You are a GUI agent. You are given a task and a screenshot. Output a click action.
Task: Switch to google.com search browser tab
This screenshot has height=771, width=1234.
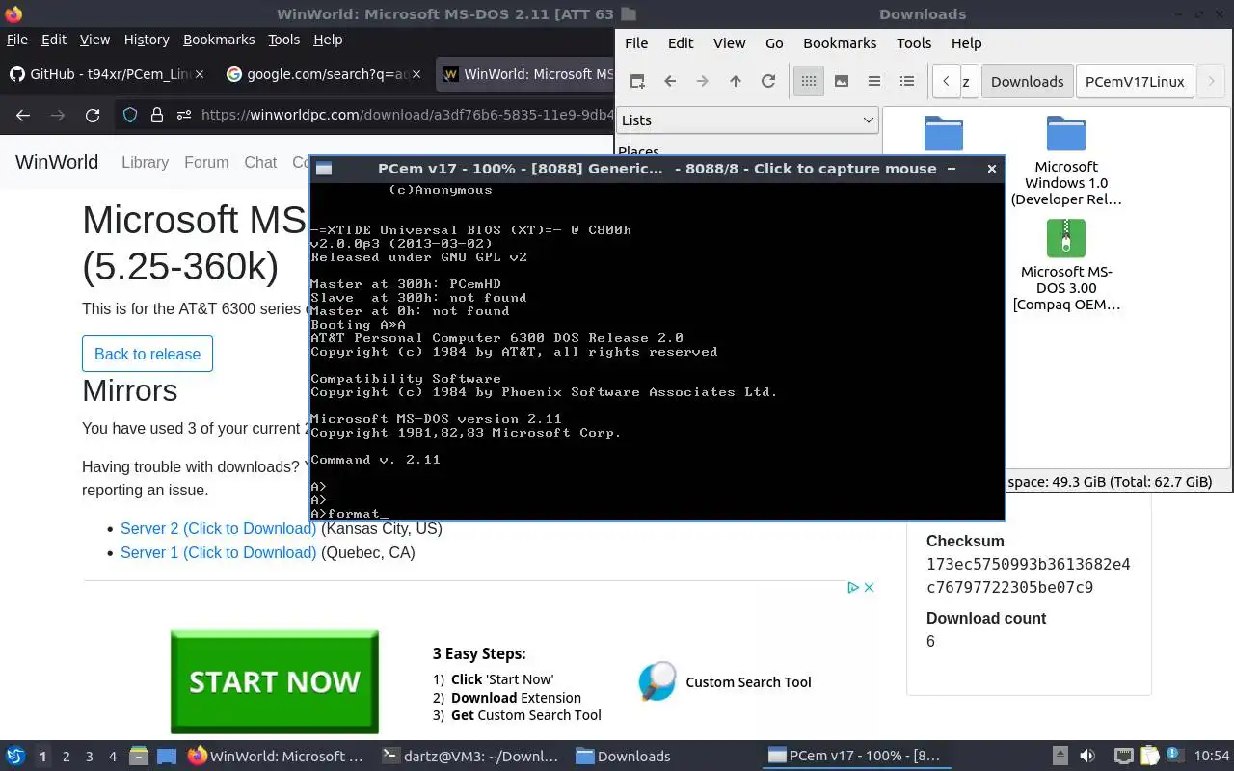pyautogui.click(x=325, y=74)
